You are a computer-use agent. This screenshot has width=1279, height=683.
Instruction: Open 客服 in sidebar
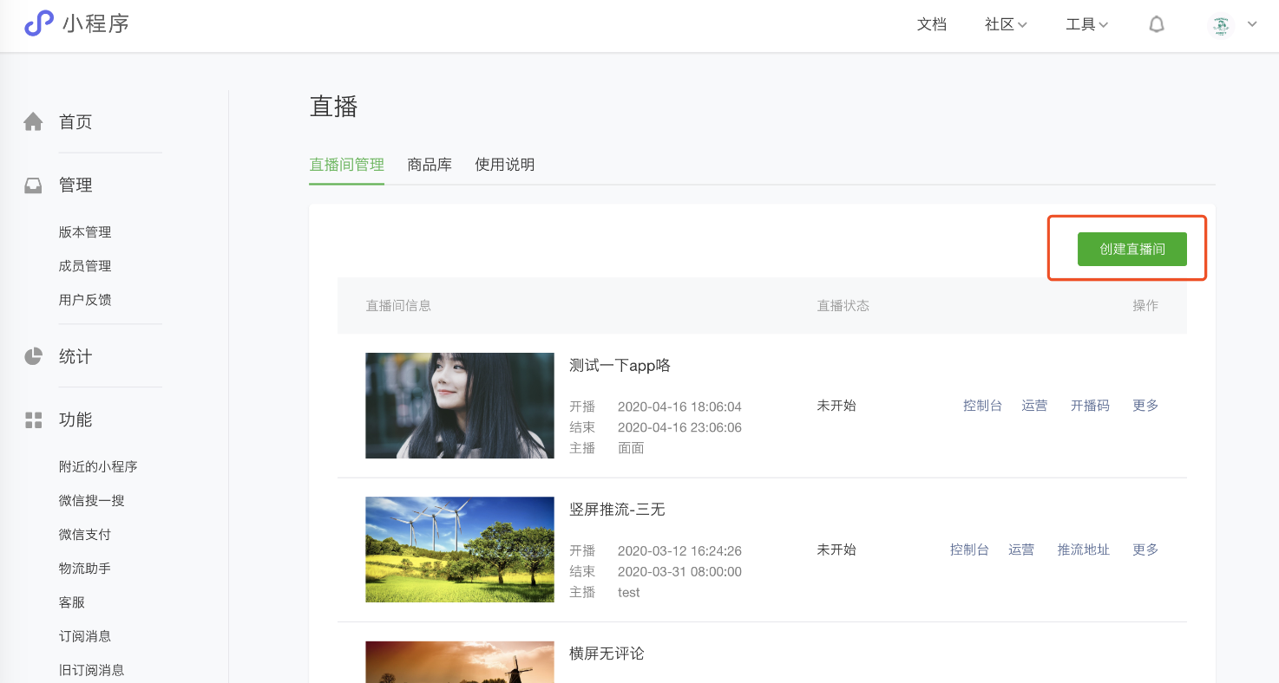click(x=72, y=602)
